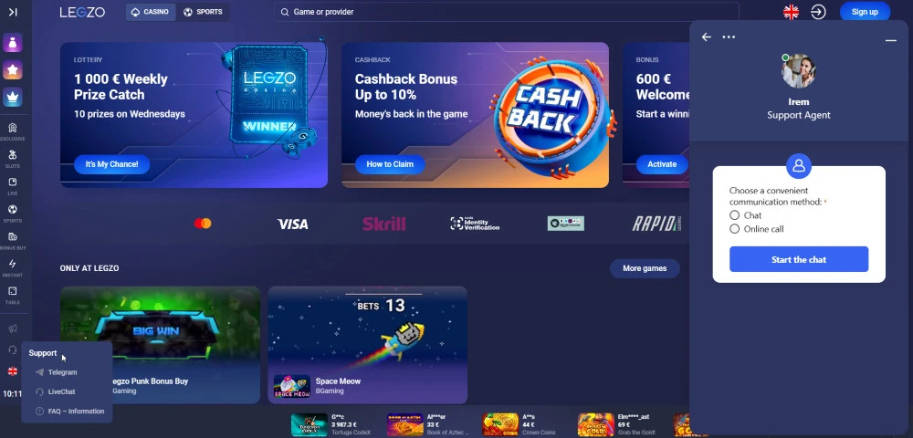Open the Live casino sidebar icon

pos(12,185)
